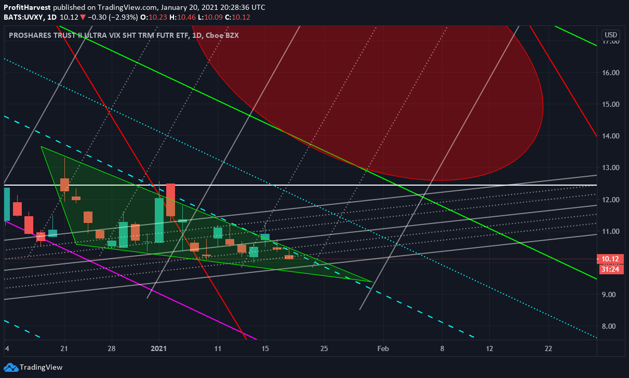Click the 16.00 price axis label

pos(610,73)
